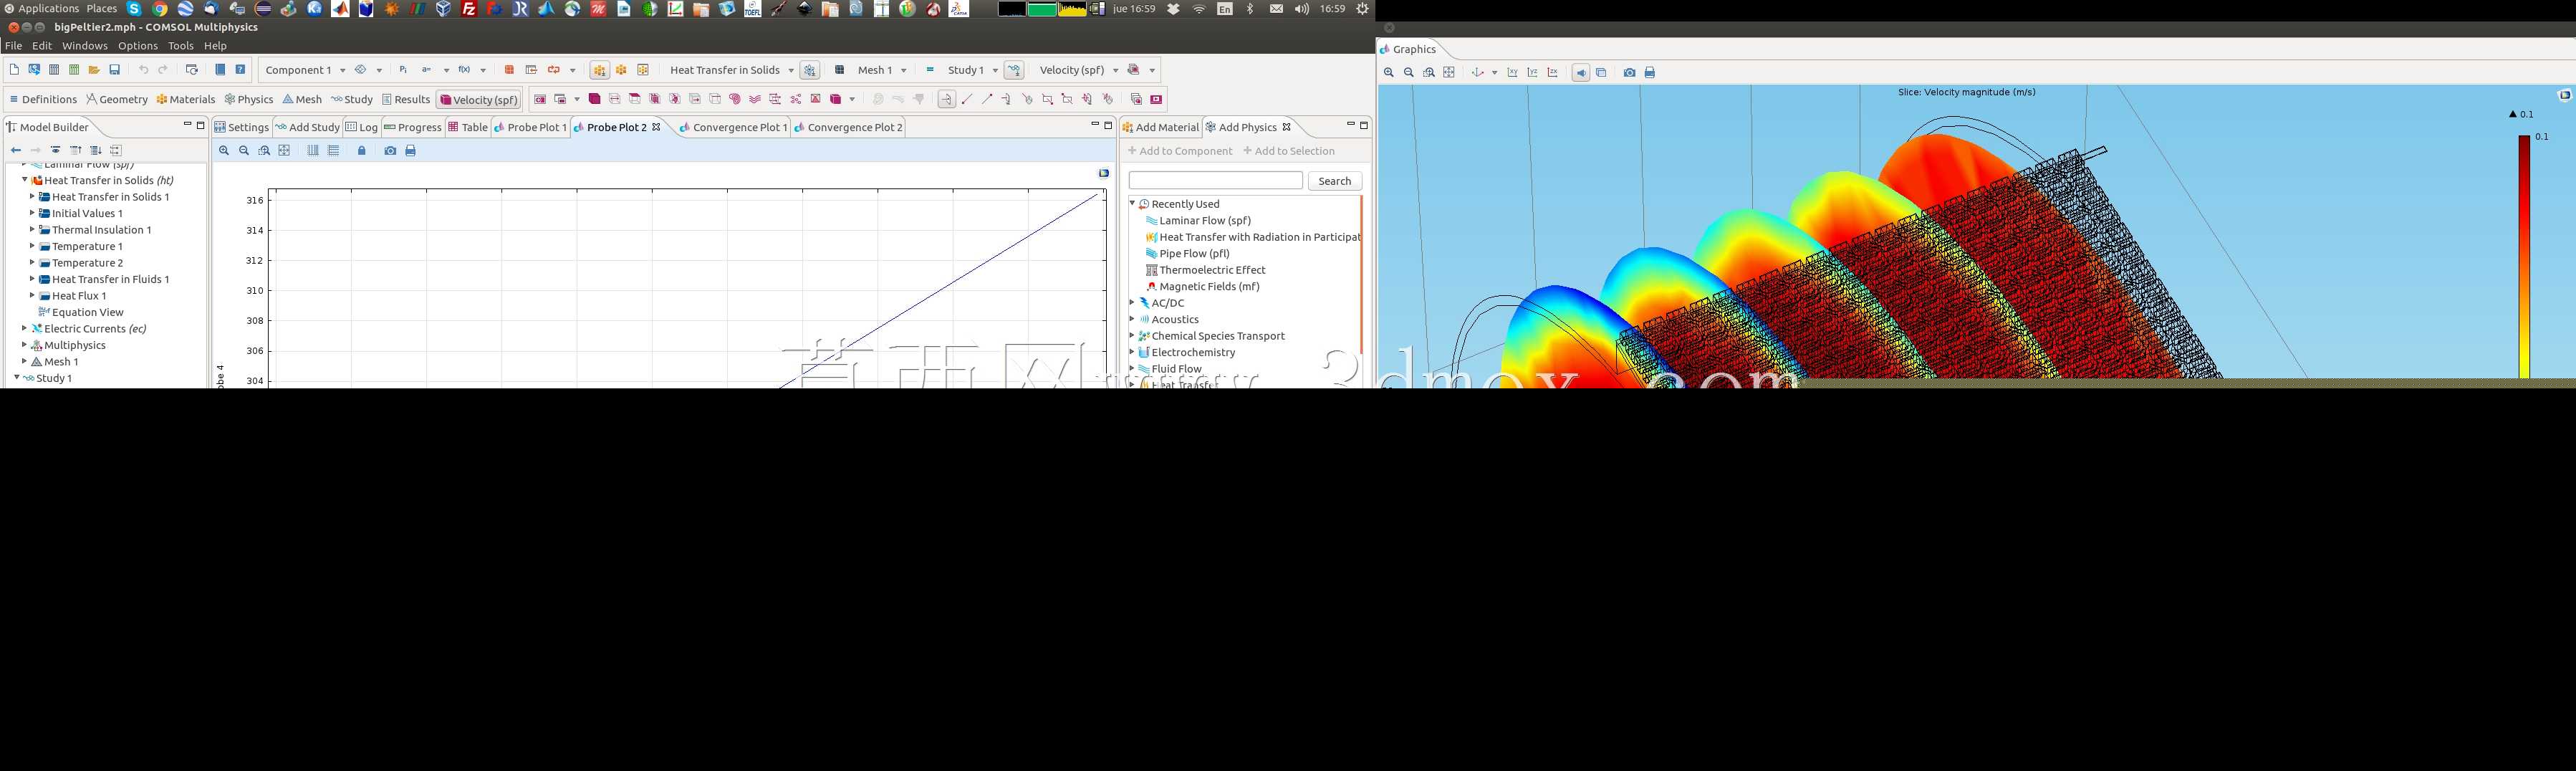Collapse the Recently Used list

coord(1132,203)
